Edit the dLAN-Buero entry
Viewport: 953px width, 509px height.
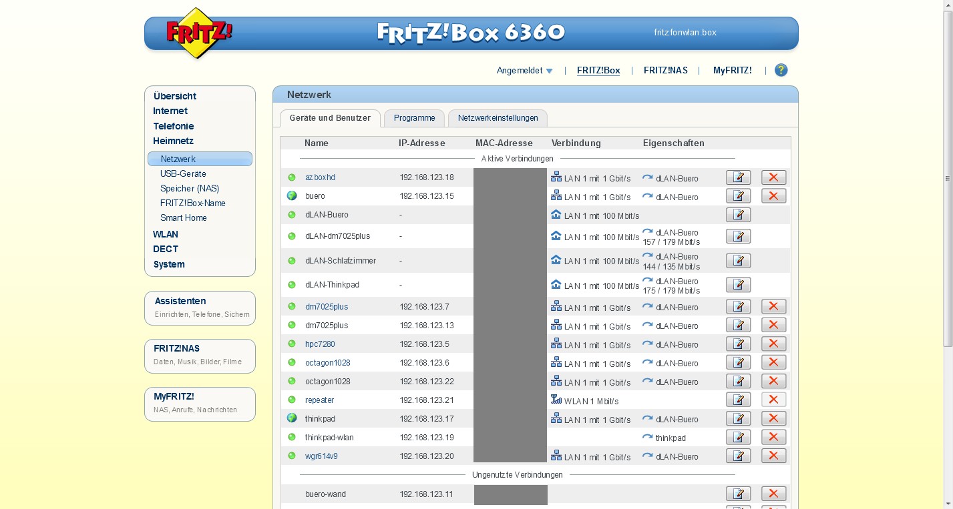(738, 215)
